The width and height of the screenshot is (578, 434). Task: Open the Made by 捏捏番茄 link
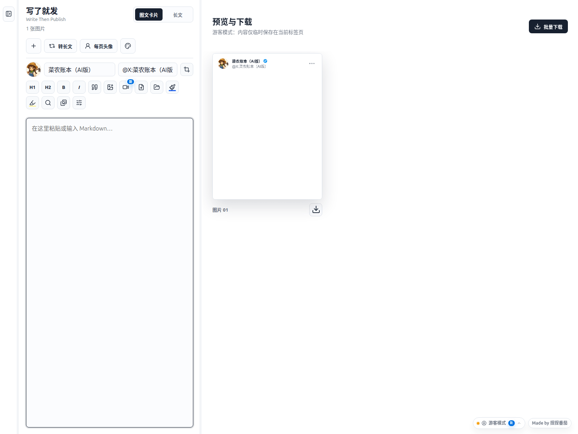pyautogui.click(x=549, y=423)
